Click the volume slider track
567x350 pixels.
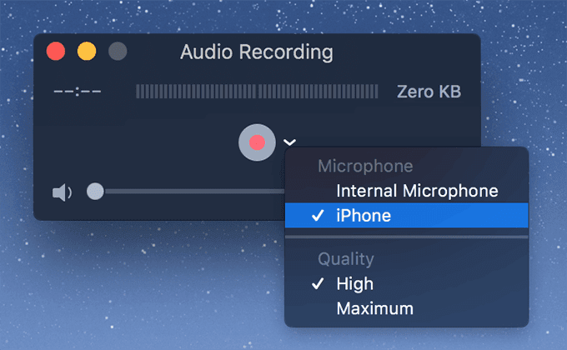click(x=194, y=192)
